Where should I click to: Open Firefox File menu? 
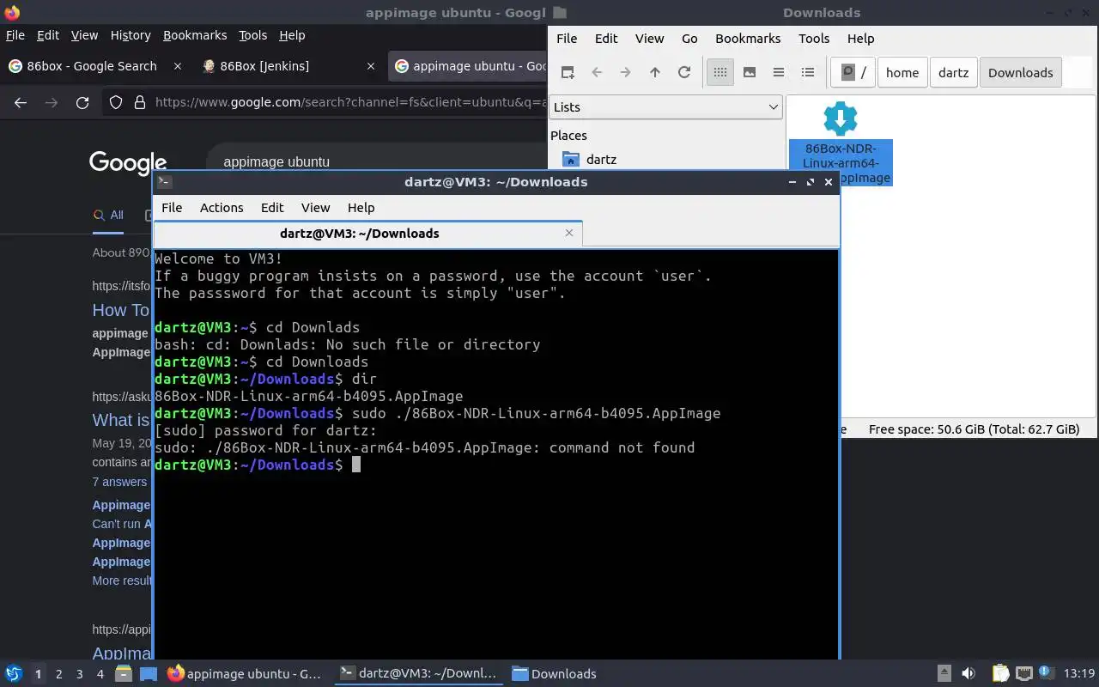point(15,35)
